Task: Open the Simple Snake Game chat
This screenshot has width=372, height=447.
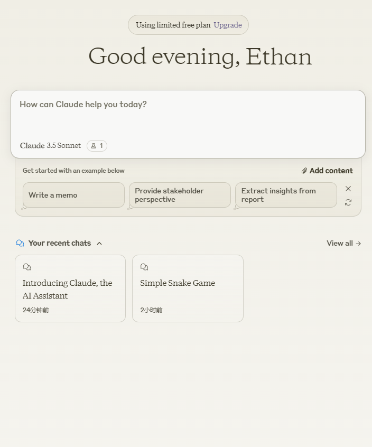Action: pyautogui.click(x=188, y=288)
